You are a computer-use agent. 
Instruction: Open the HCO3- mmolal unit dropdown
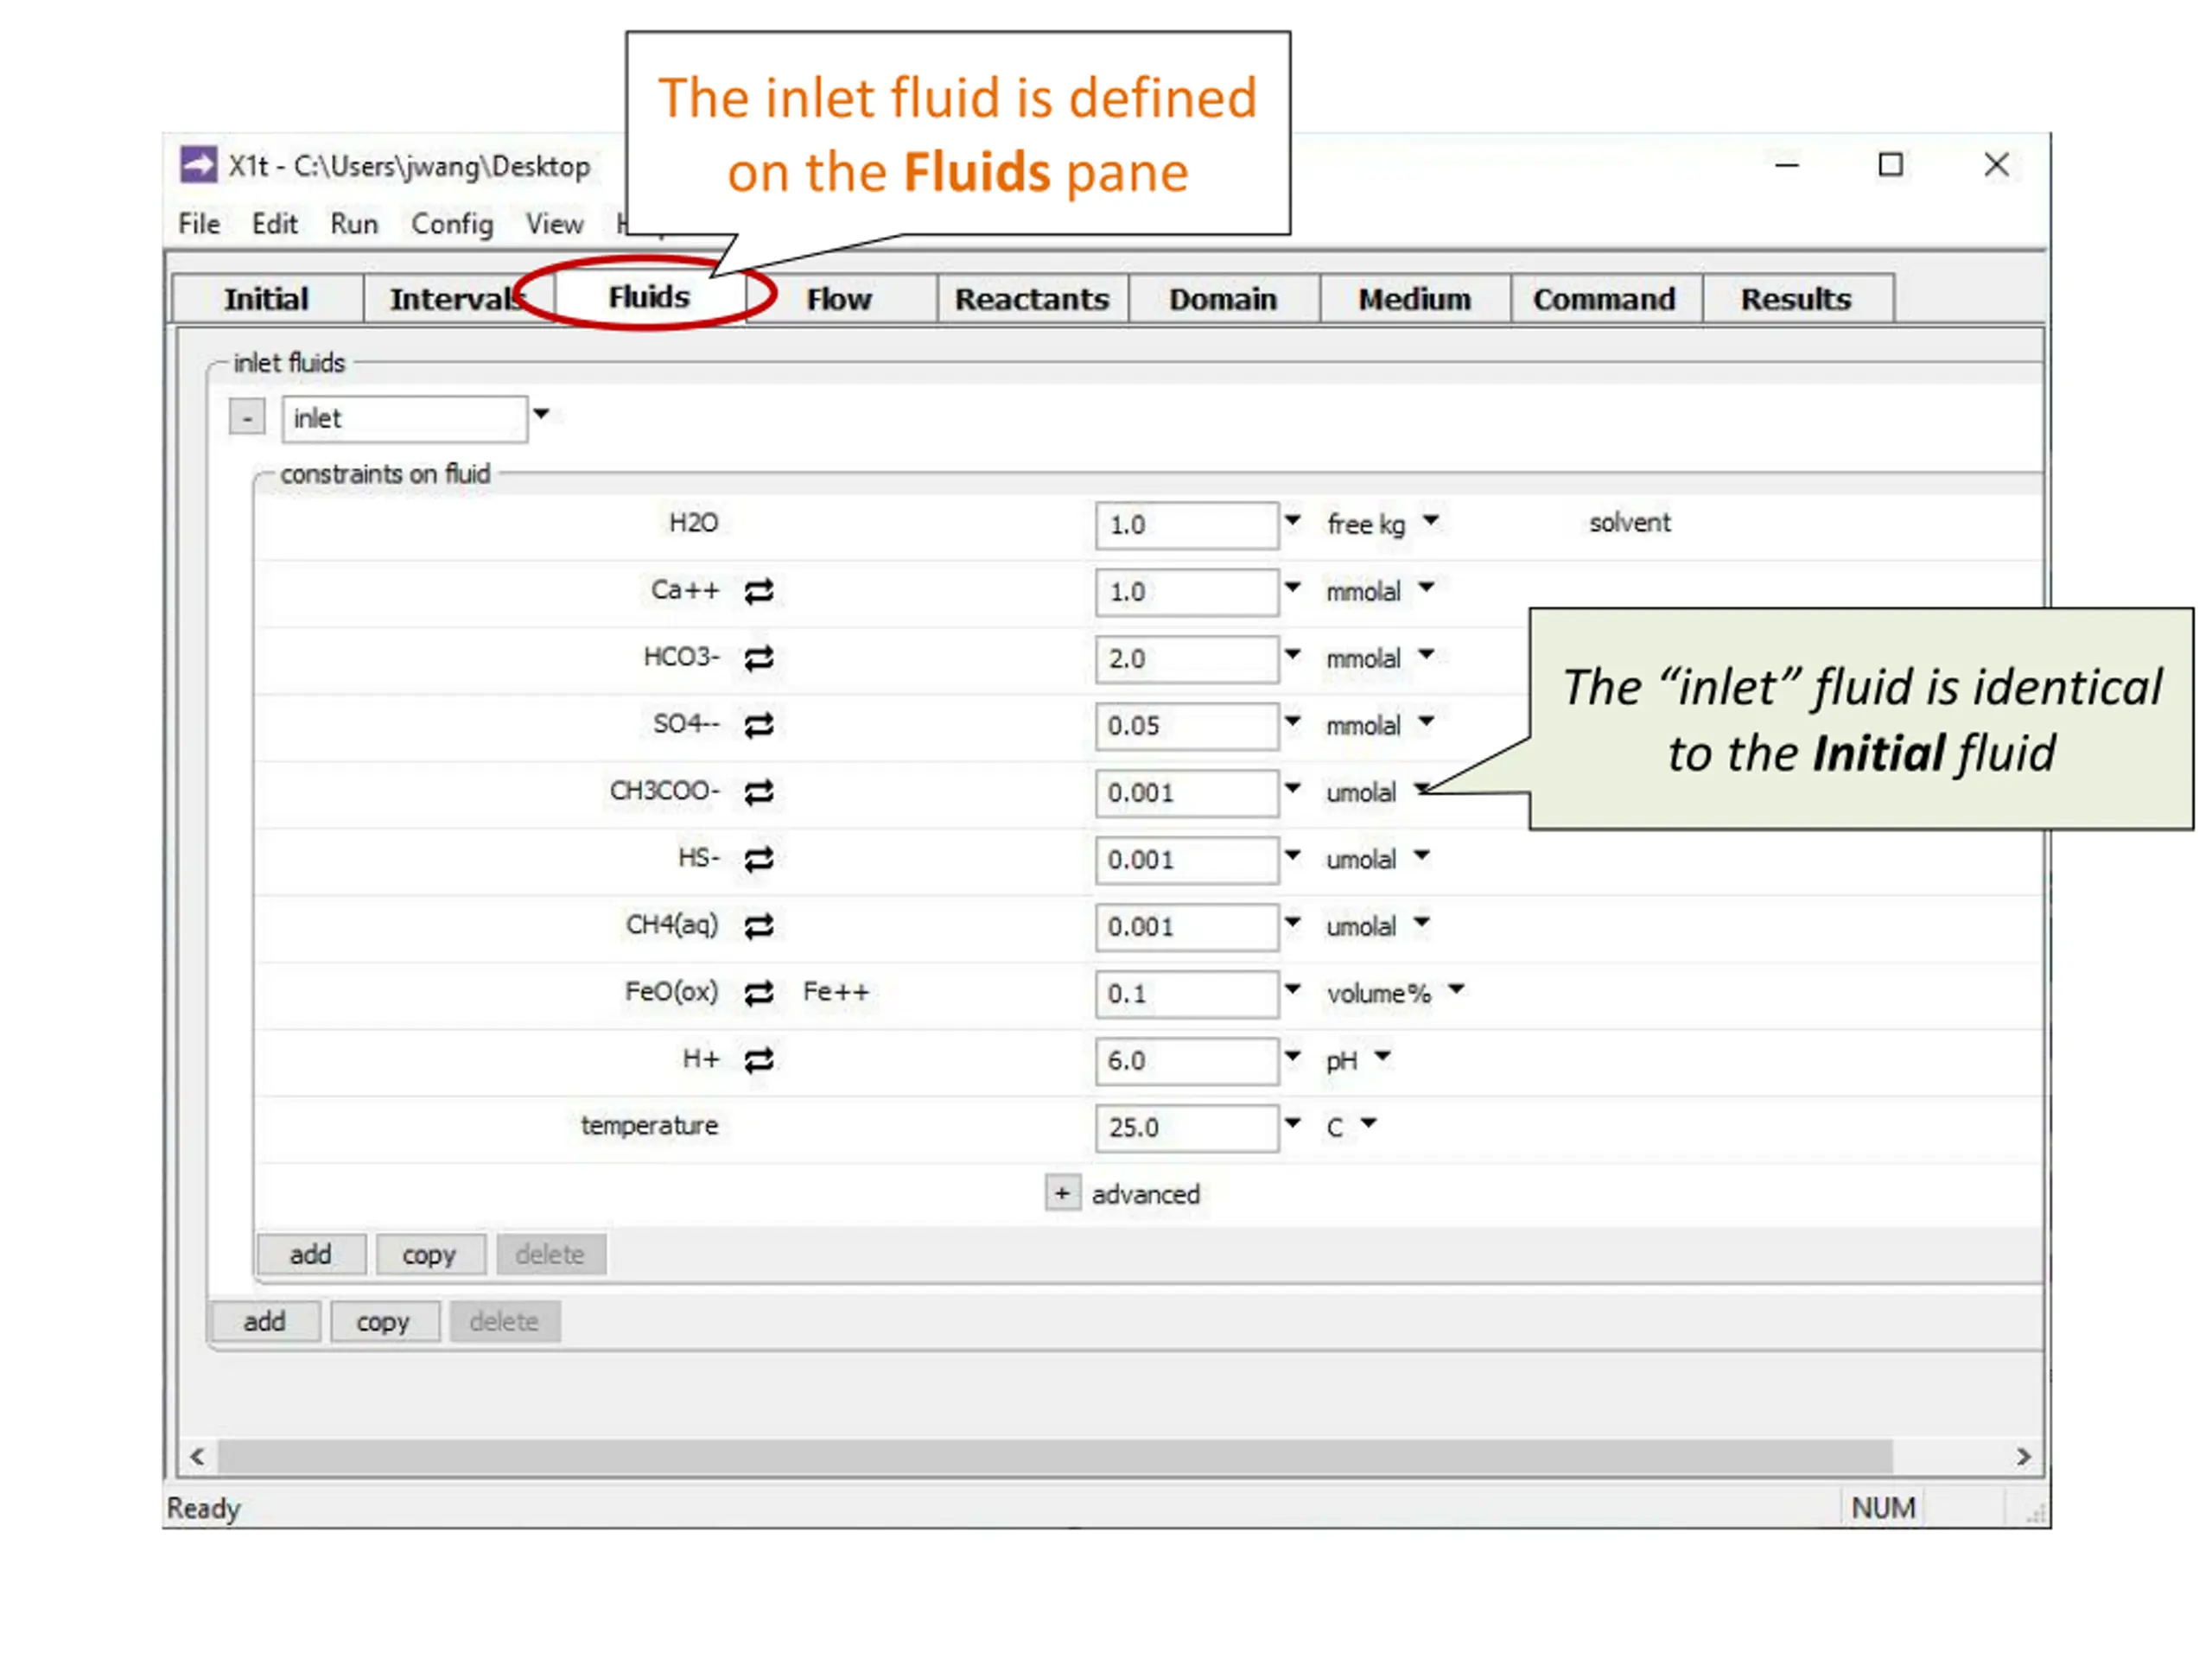coord(1426,655)
